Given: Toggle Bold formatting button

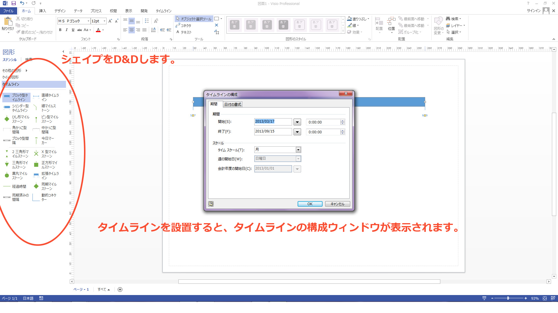Looking at the screenshot, I should click(x=60, y=30).
